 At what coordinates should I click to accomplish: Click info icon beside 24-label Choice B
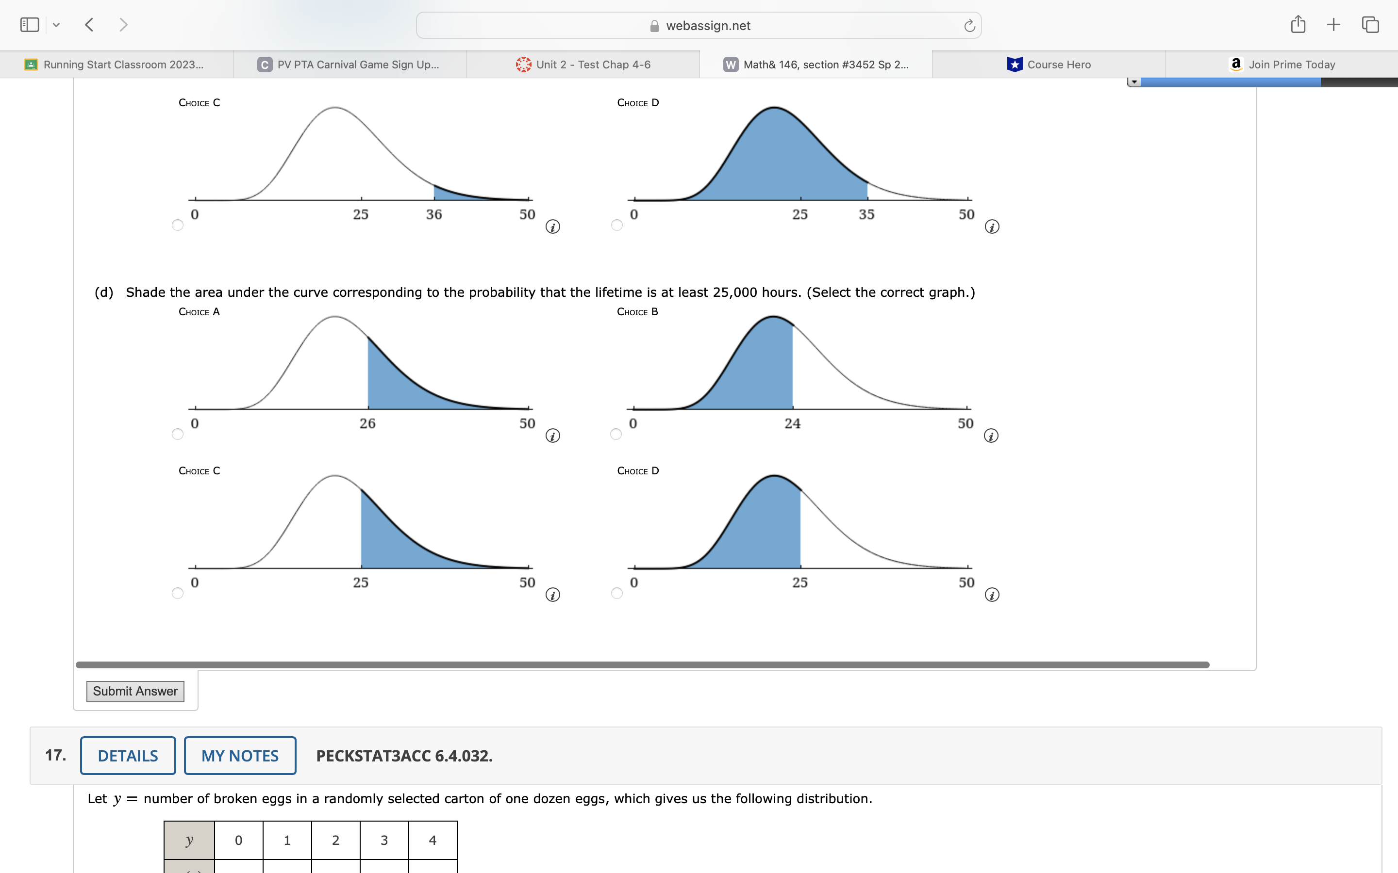click(991, 436)
